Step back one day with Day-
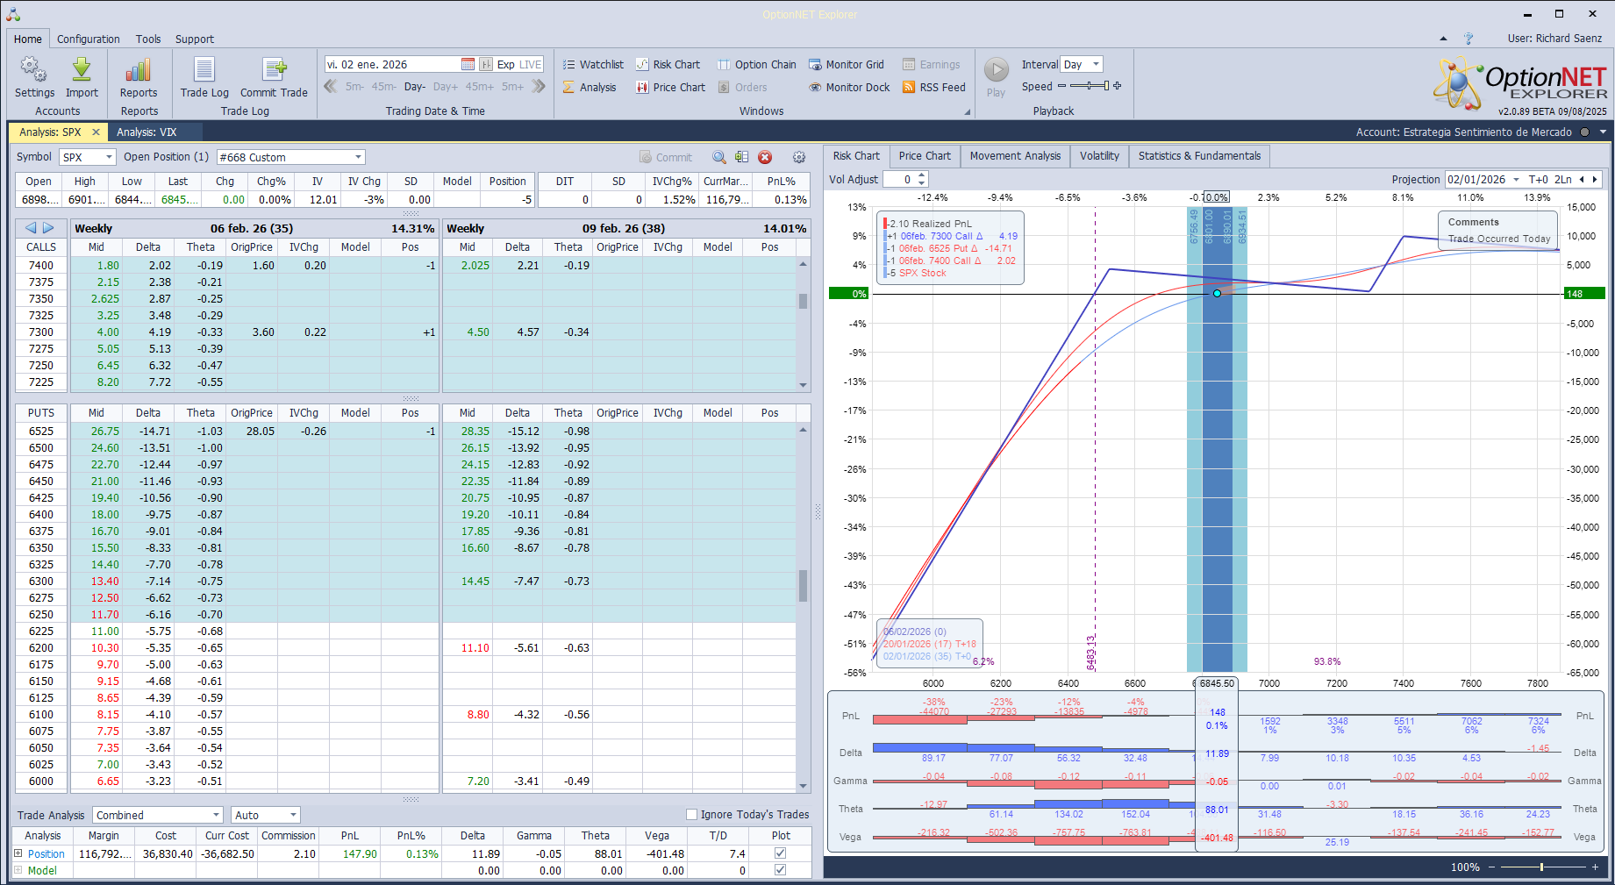The image size is (1615, 885). 415,87
